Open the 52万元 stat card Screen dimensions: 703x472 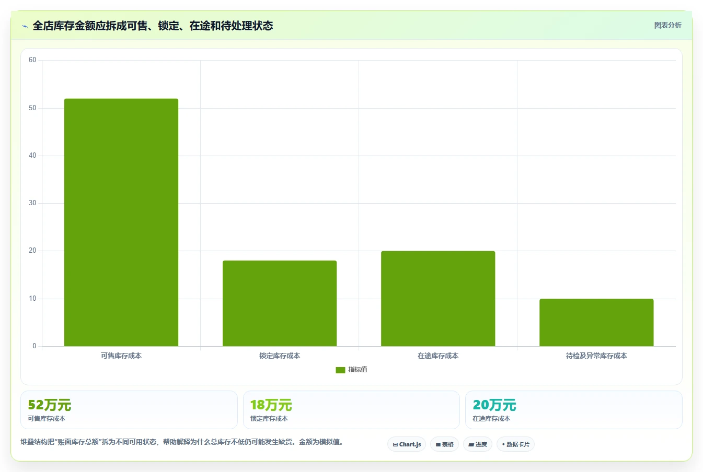click(129, 410)
